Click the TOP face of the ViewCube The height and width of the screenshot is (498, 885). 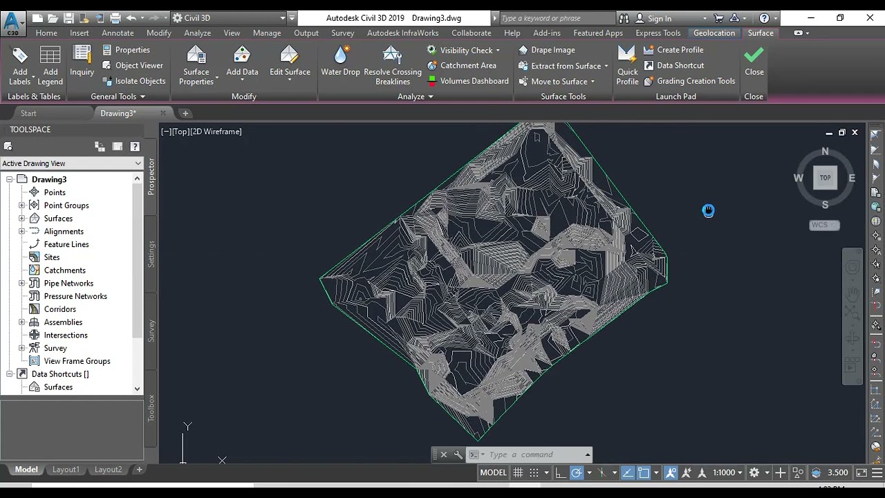pos(825,178)
